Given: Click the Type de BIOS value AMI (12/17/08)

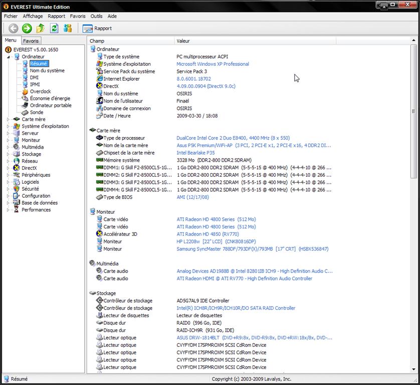Looking at the screenshot, I should click(192, 197).
